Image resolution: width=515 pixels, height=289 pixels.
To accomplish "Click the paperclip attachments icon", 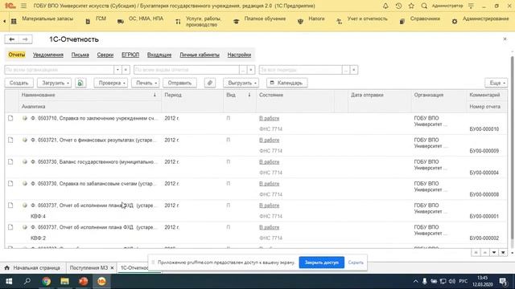I will 210,83.
